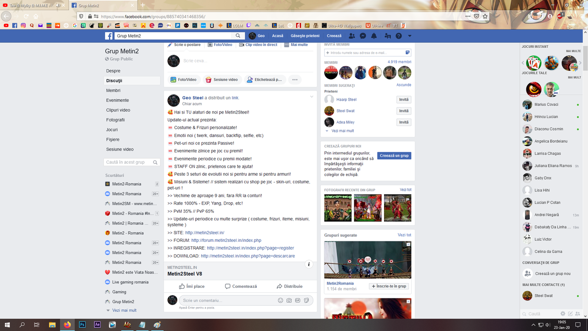
Task: Click the GIF icon in the comment box
Action: click(297, 300)
